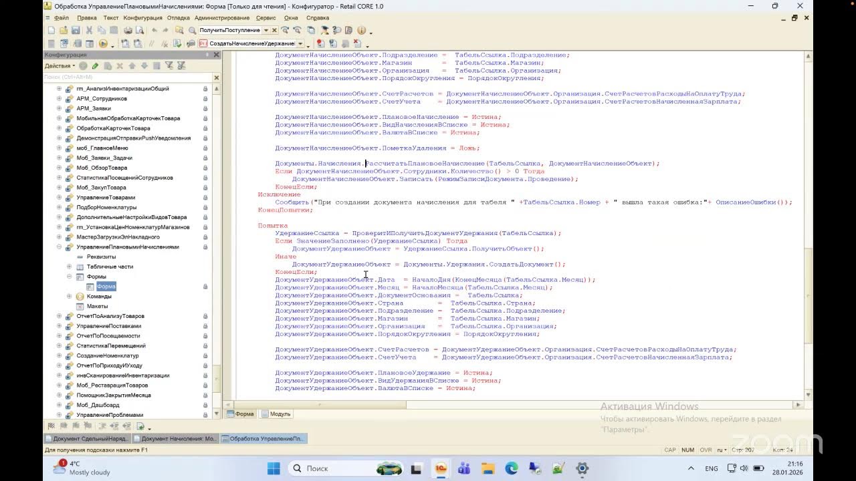The width and height of the screenshot is (856, 481).
Task: Switch to the Документ Начисления window tab
Action: [x=175, y=438]
